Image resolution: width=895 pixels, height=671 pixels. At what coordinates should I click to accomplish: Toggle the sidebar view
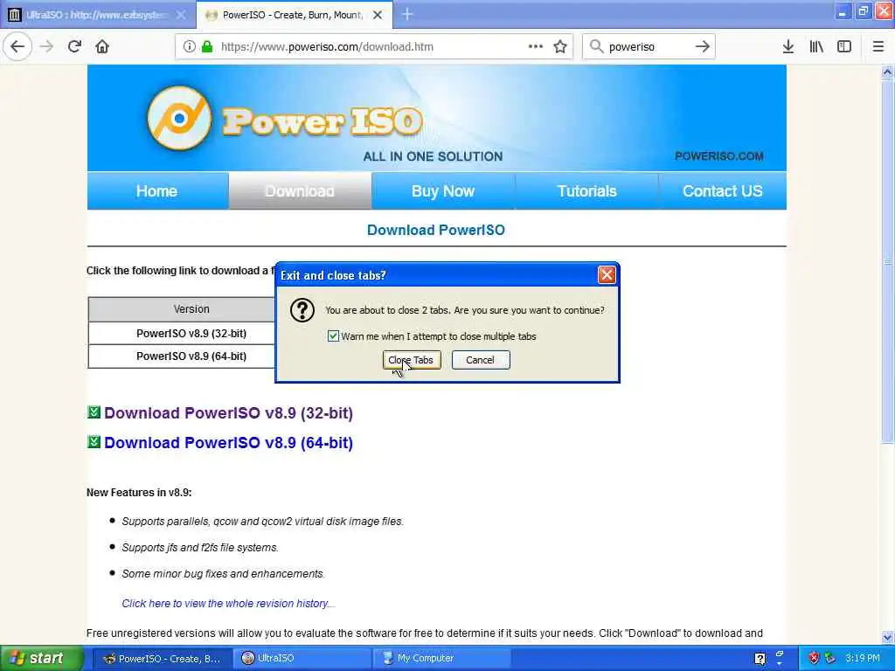[844, 46]
